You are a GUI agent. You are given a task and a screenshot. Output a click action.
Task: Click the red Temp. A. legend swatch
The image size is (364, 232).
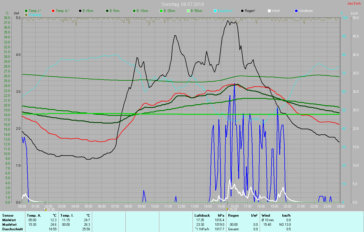(x=53, y=11)
